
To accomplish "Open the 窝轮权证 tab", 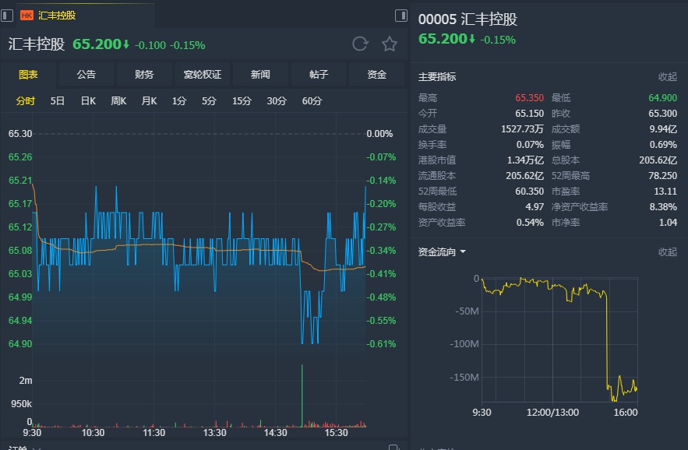I will coord(203,75).
